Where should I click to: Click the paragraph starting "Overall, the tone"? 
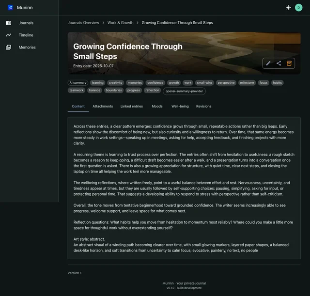[x=180, y=208]
